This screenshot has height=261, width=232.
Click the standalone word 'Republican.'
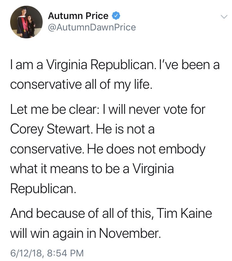coord(43,188)
